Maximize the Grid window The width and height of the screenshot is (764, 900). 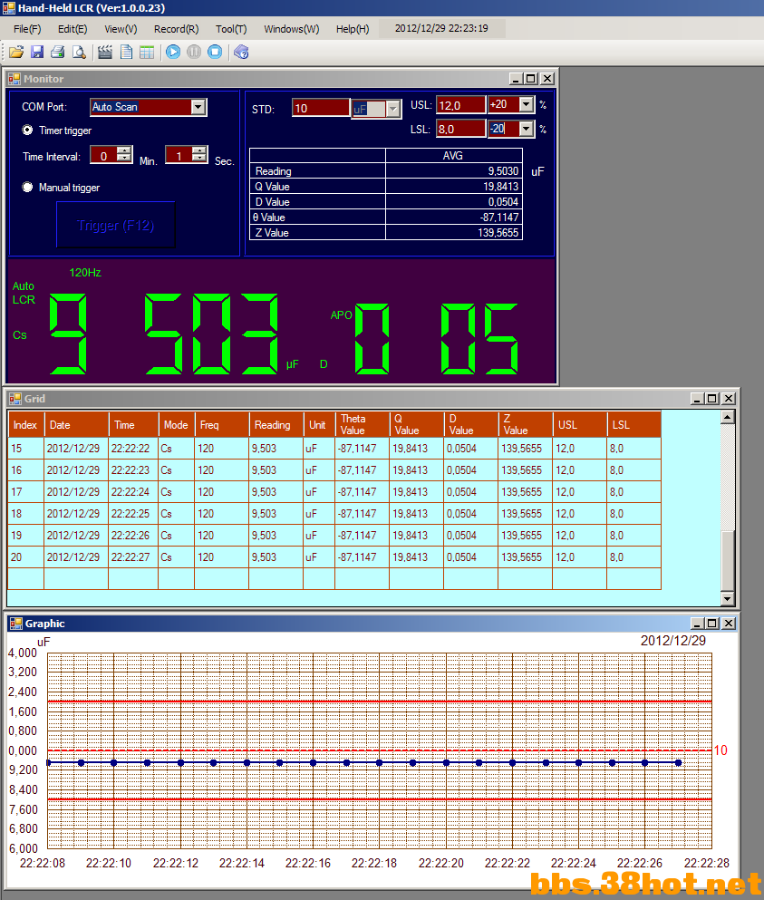(712, 399)
